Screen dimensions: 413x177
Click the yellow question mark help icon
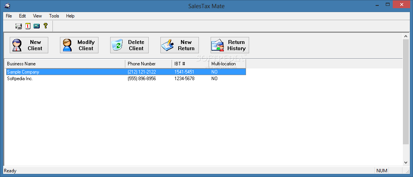click(46, 26)
